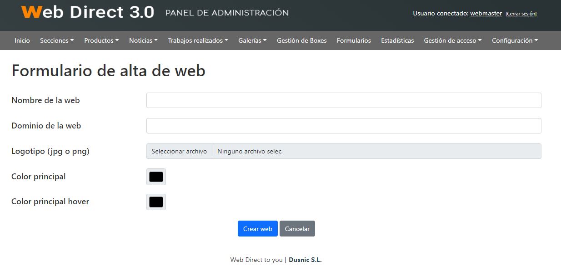
Task: Open the Color principal hover color picker
Action: coord(156,202)
